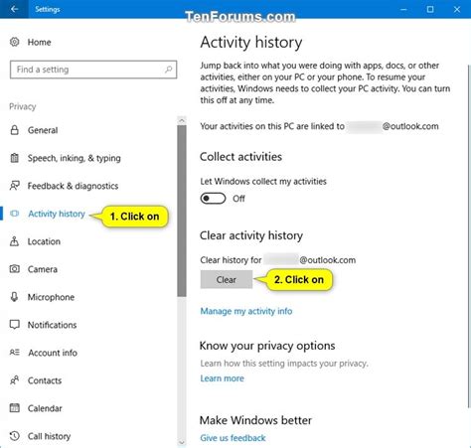Click the General lock icon
The width and height of the screenshot is (471, 448).
point(14,130)
